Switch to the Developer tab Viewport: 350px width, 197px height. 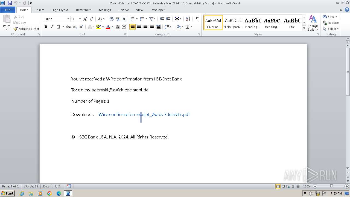click(158, 10)
